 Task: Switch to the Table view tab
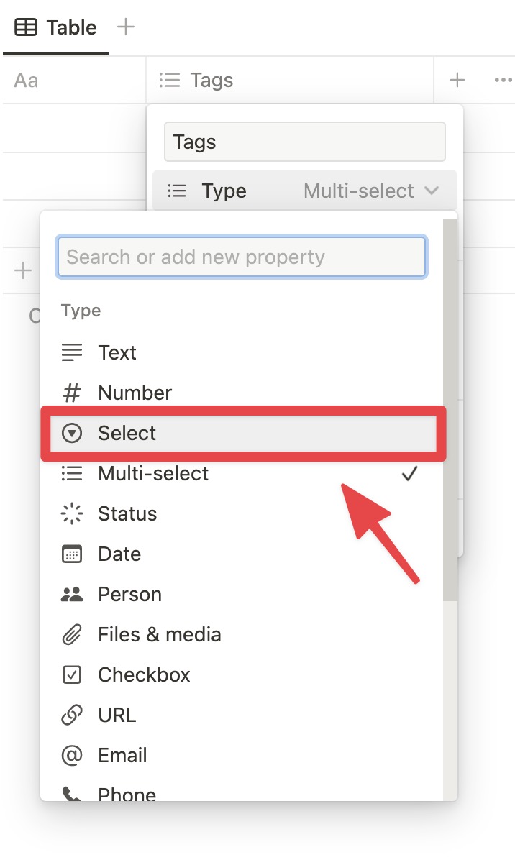click(x=55, y=27)
